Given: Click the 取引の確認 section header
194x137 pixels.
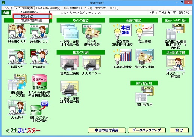Looking at the screenshot, I should point(81,20).
